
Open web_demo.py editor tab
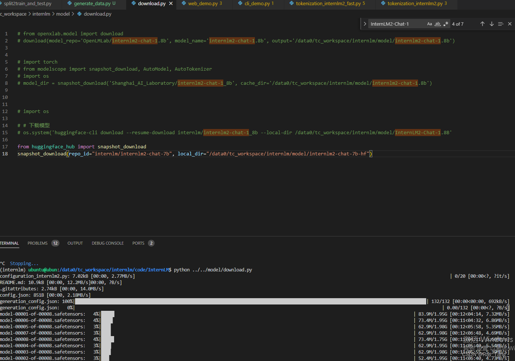pyautogui.click(x=205, y=4)
